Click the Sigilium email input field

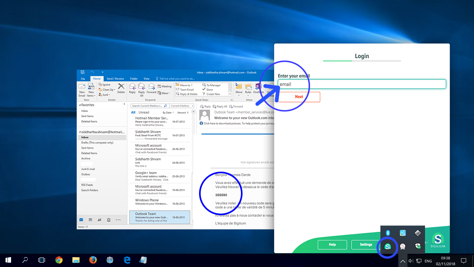click(x=362, y=84)
